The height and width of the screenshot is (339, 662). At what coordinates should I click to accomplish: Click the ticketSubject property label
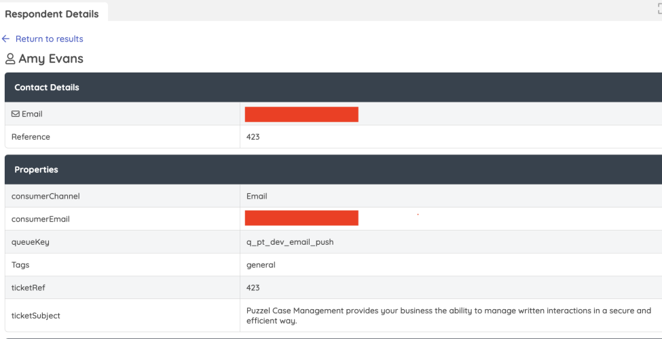36,316
